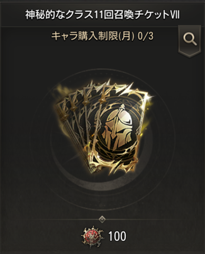Click the 0/3 purchase counter

click(x=146, y=36)
